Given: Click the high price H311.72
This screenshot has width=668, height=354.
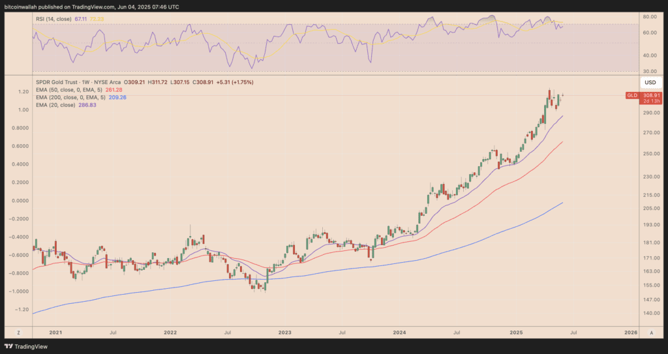Looking at the screenshot, I should [159, 82].
